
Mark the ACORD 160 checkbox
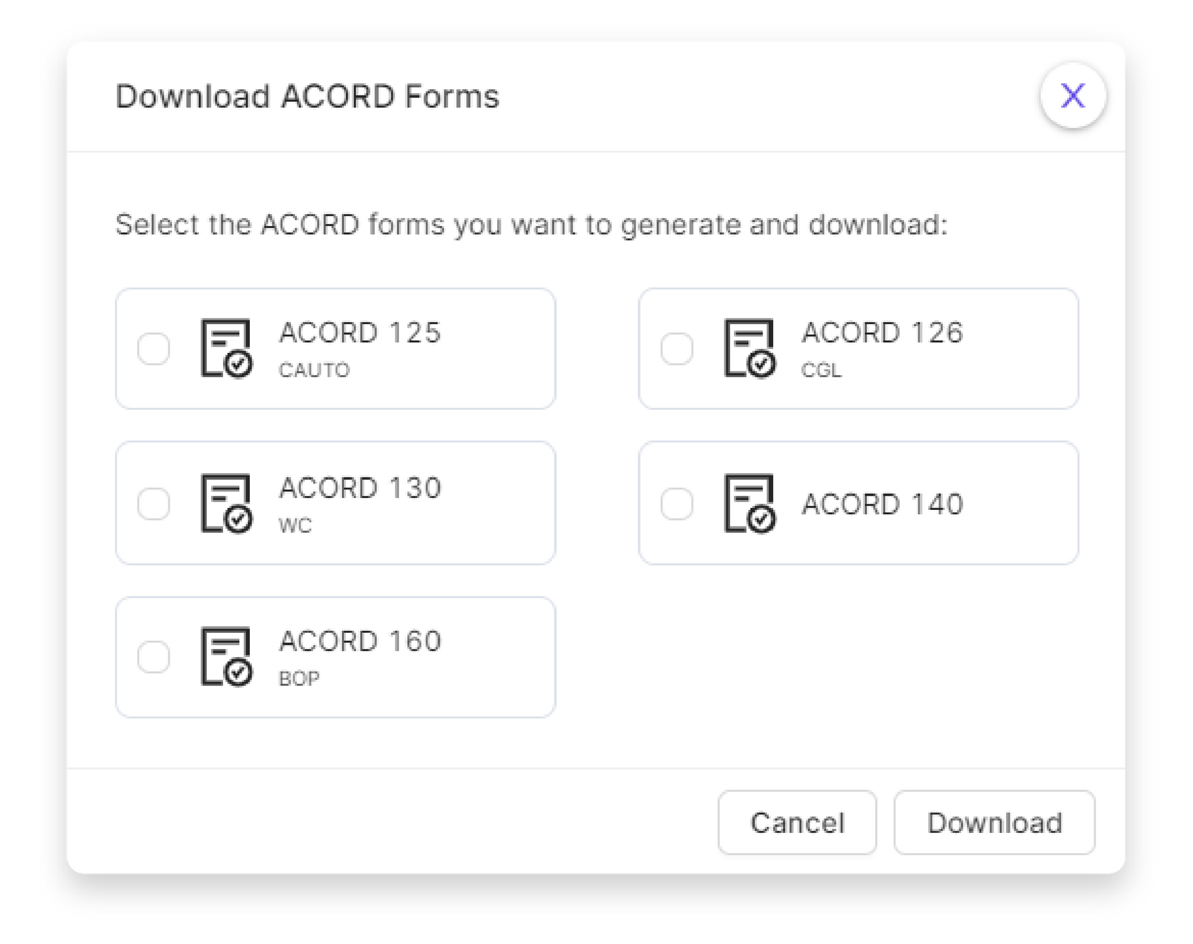pyautogui.click(x=153, y=657)
